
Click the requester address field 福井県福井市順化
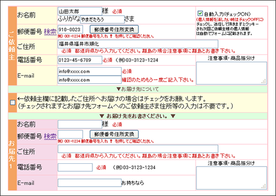(x=138, y=44)
